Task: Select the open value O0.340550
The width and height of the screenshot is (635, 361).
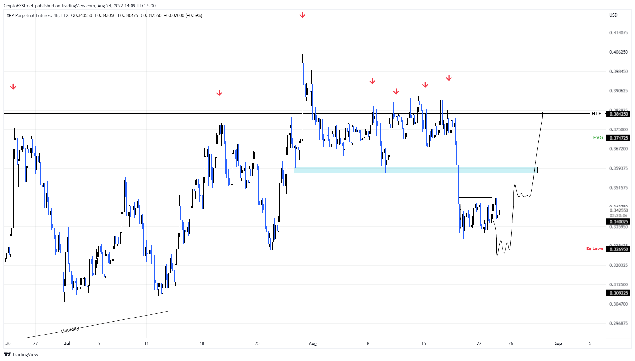Action: pos(81,15)
